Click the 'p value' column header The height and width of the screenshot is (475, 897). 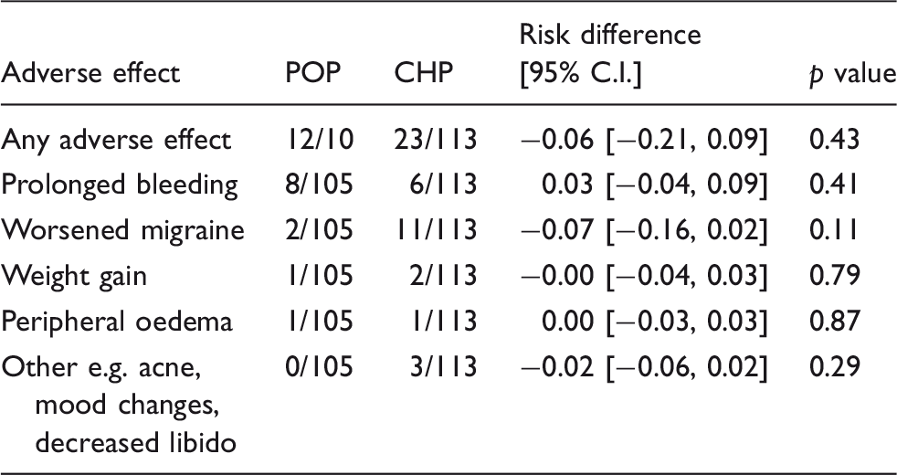click(851, 75)
